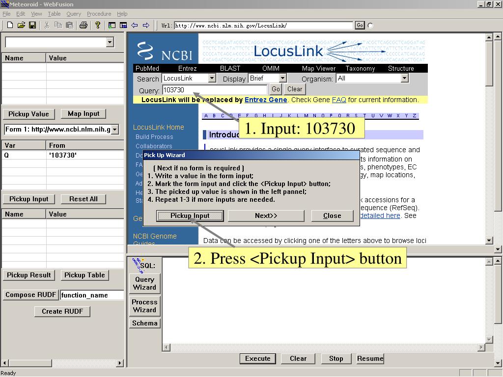The width and height of the screenshot is (503, 377).
Task: Open help via the yellow question mark icon
Action: point(98,25)
